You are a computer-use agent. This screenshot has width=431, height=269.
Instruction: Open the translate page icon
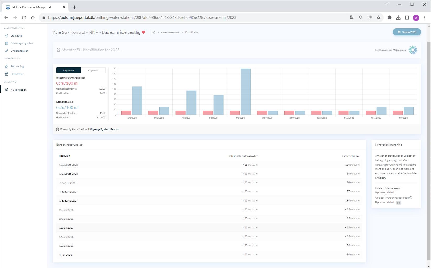click(352, 18)
